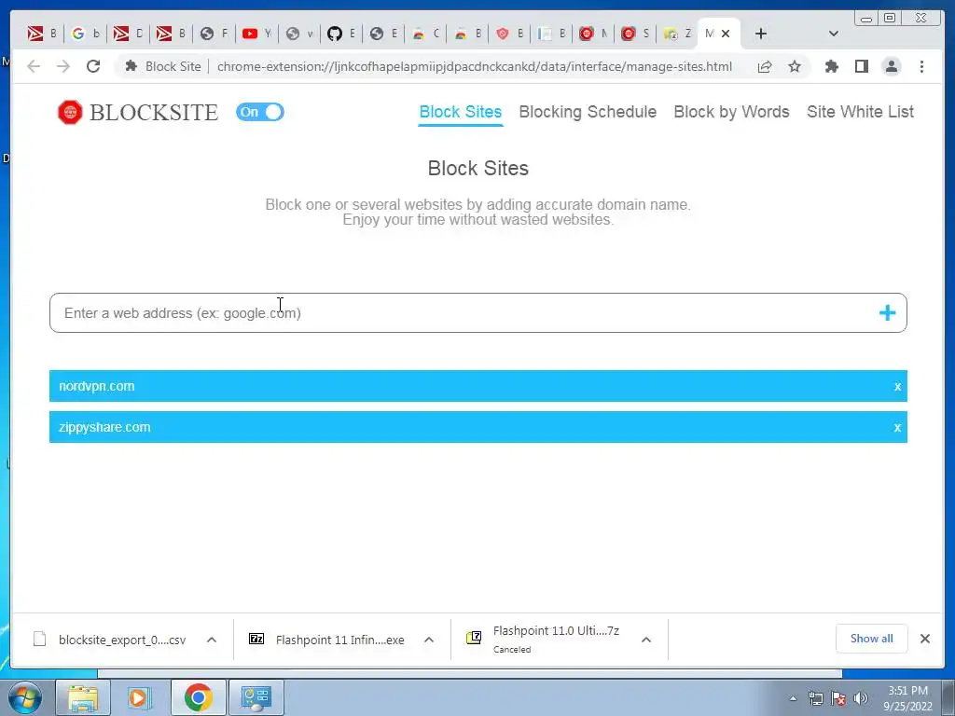Remove zippyshare.com with its x button
This screenshot has height=716, width=955.
pos(897,427)
